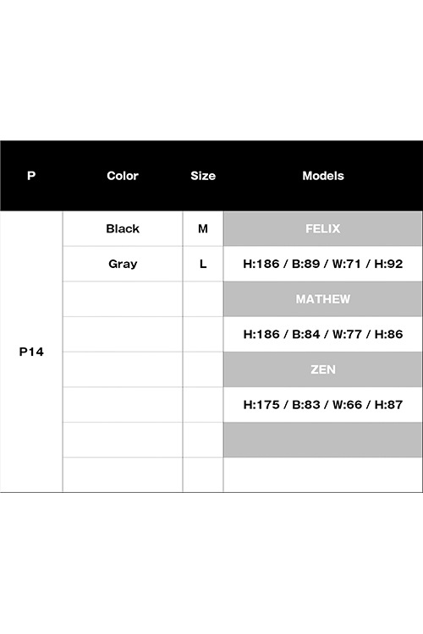Click the Color column header
The width and height of the screenshot is (423, 634).
(123, 176)
